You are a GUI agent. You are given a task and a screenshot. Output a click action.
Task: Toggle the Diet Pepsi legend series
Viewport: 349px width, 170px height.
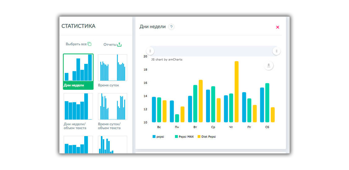tap(207, 137)
